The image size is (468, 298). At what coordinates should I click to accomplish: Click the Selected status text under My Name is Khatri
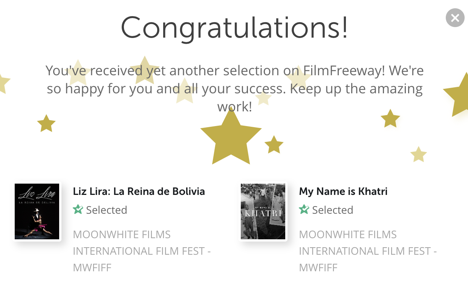(x=333, y=210)
